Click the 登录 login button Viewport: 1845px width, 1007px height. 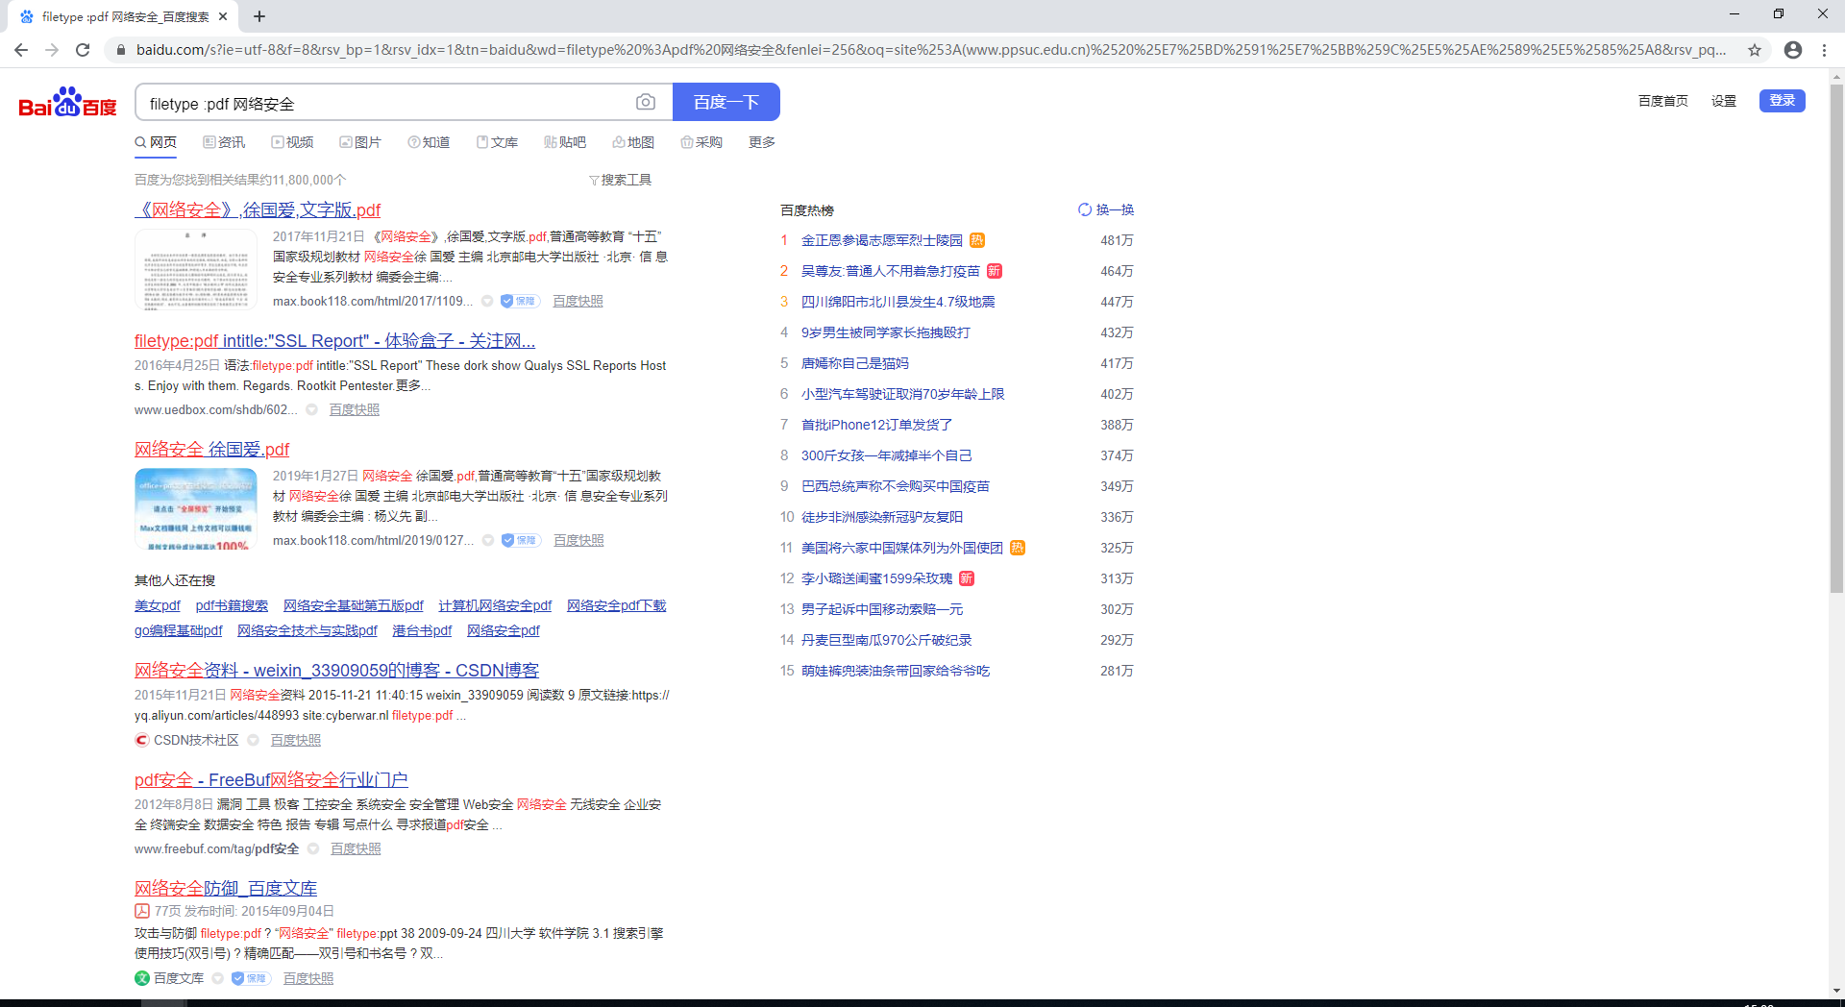(1783, 101)
